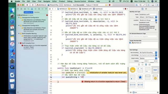Show the Media library

(150, 64)
